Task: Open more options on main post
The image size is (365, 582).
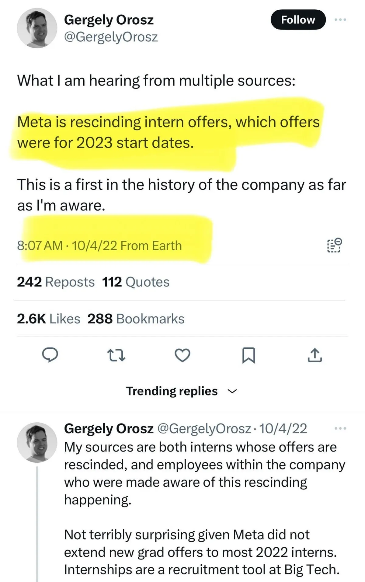Action: tap(340, 20)
